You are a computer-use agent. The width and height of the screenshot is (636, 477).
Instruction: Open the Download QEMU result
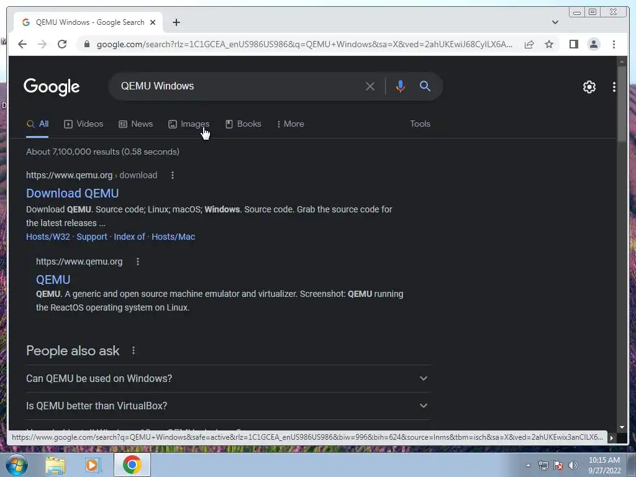click(x=72, y=194)
